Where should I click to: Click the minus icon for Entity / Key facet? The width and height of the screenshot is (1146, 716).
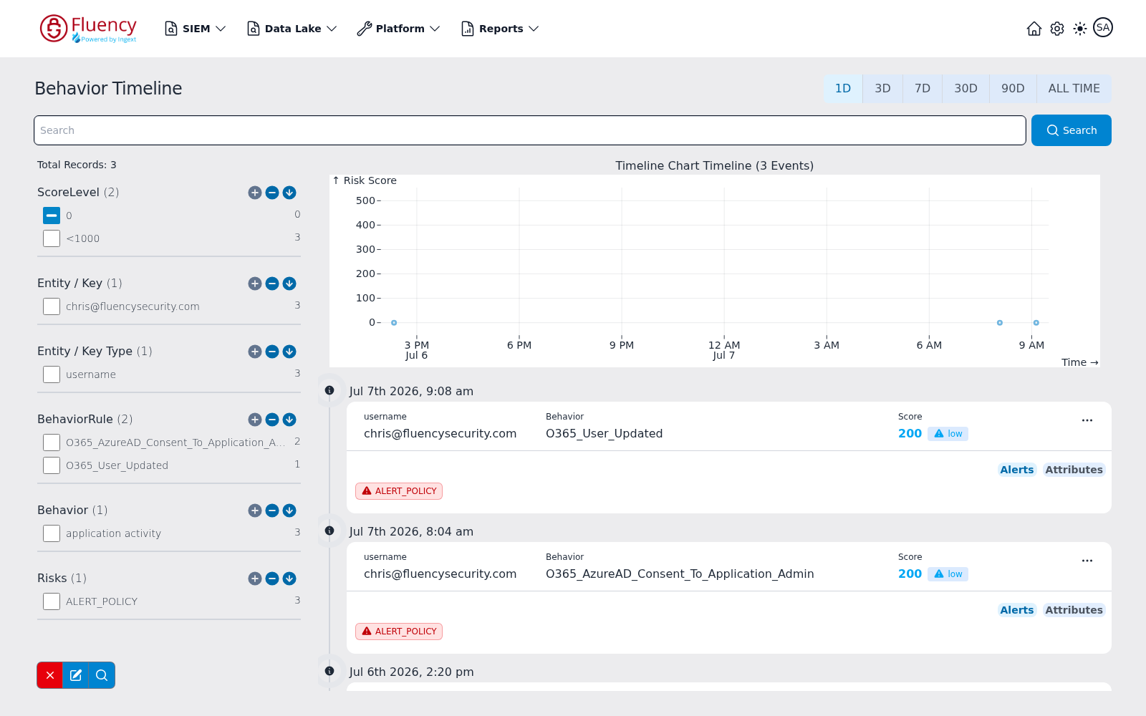pos(272,284)
